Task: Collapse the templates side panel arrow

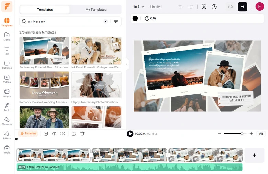Action: click(x=127, y=65)
